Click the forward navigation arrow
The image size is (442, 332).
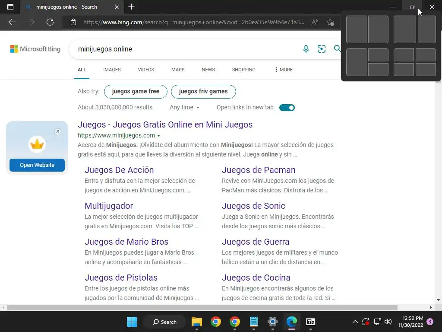tap(31, 22)
